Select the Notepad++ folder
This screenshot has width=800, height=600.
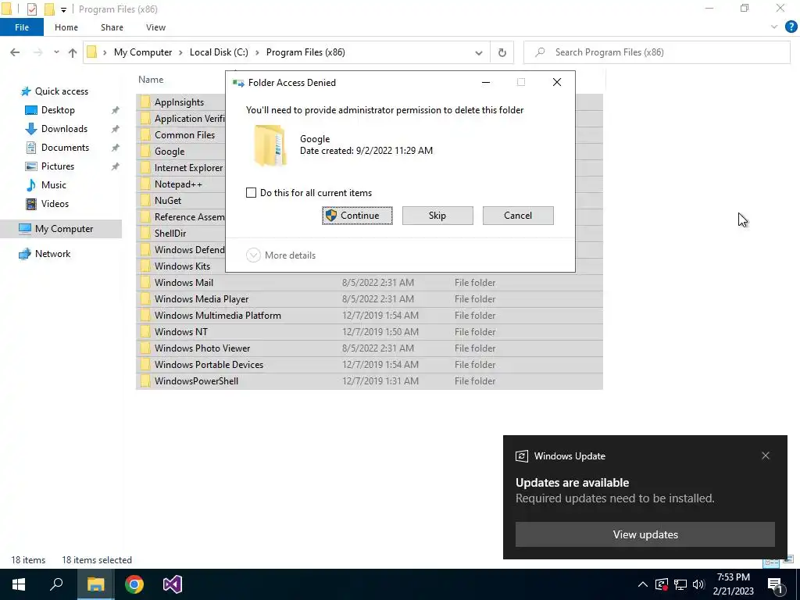click(179, 184)
